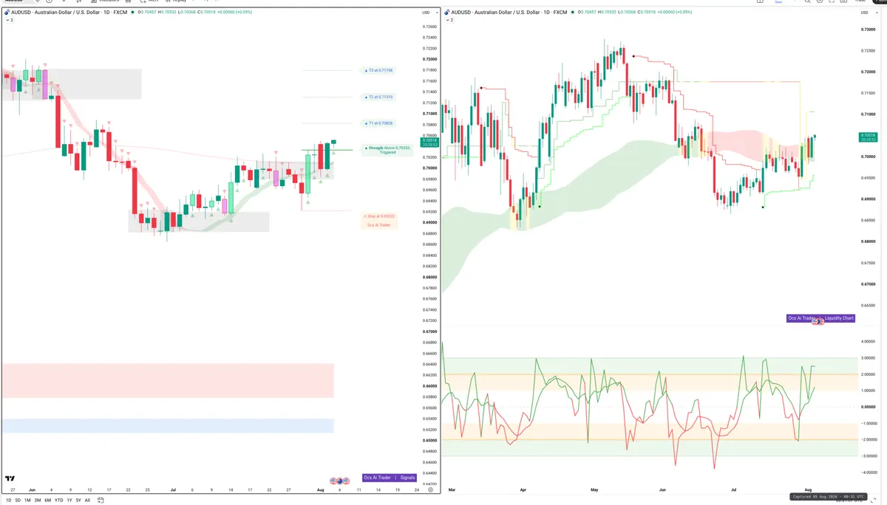The height and width of the screenshot is (505, 887).
Task: Select the 1Y time range
Action: pos(69,500)
